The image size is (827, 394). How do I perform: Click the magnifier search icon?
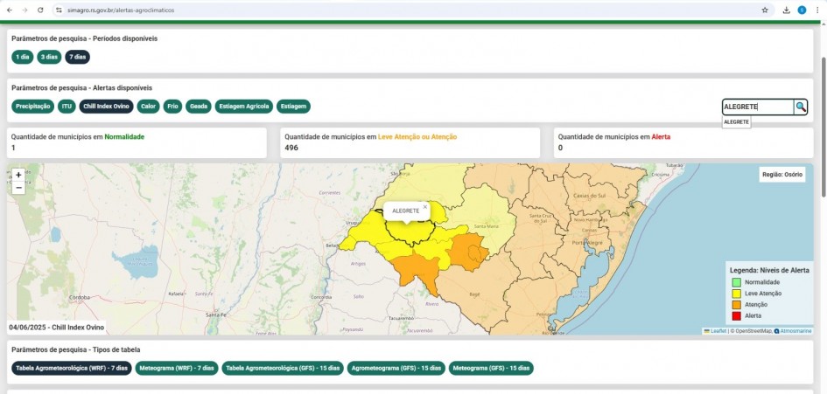click(801, 107)
